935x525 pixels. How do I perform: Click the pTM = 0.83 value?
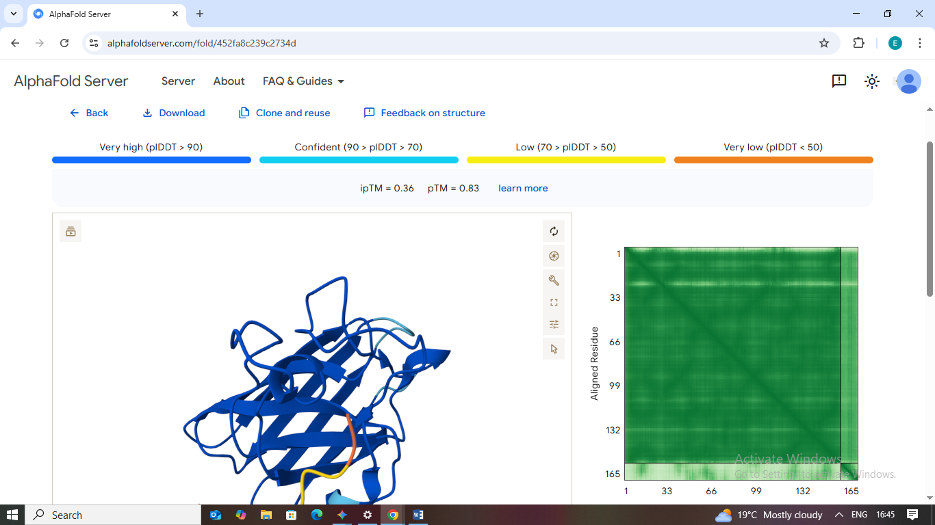tap(453, 188)
